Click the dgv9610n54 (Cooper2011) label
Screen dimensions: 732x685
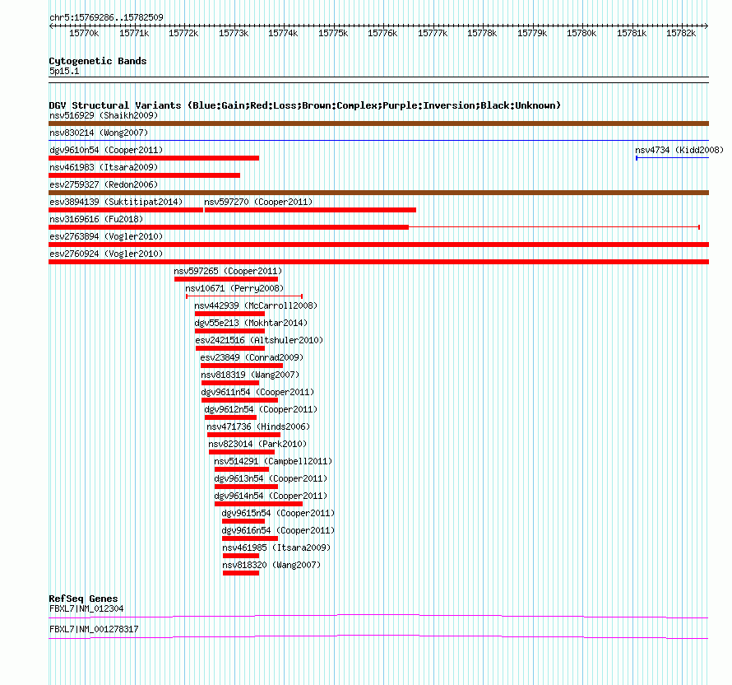[106, 150]
